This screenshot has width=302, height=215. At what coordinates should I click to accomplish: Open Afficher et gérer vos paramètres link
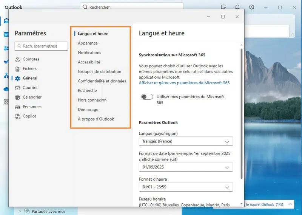click(184, 83)
